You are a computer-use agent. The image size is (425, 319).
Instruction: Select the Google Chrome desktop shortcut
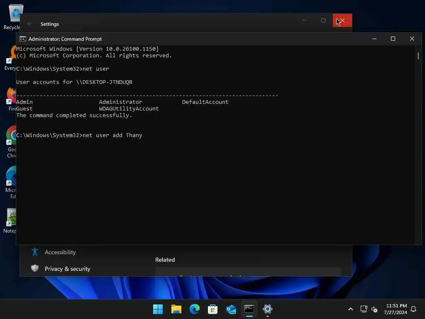(x=11, y=142)
